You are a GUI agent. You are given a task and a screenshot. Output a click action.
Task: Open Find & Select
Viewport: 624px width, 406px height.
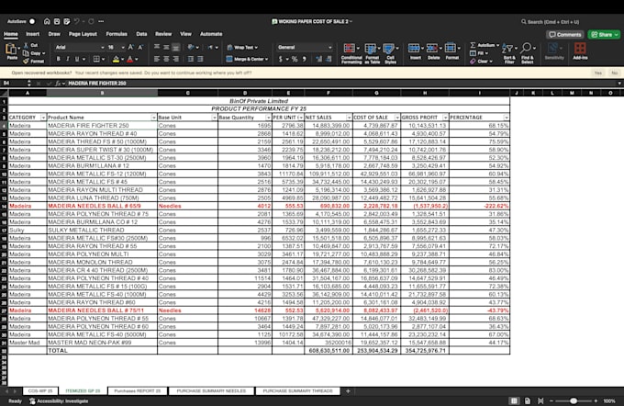click(528, 53)
